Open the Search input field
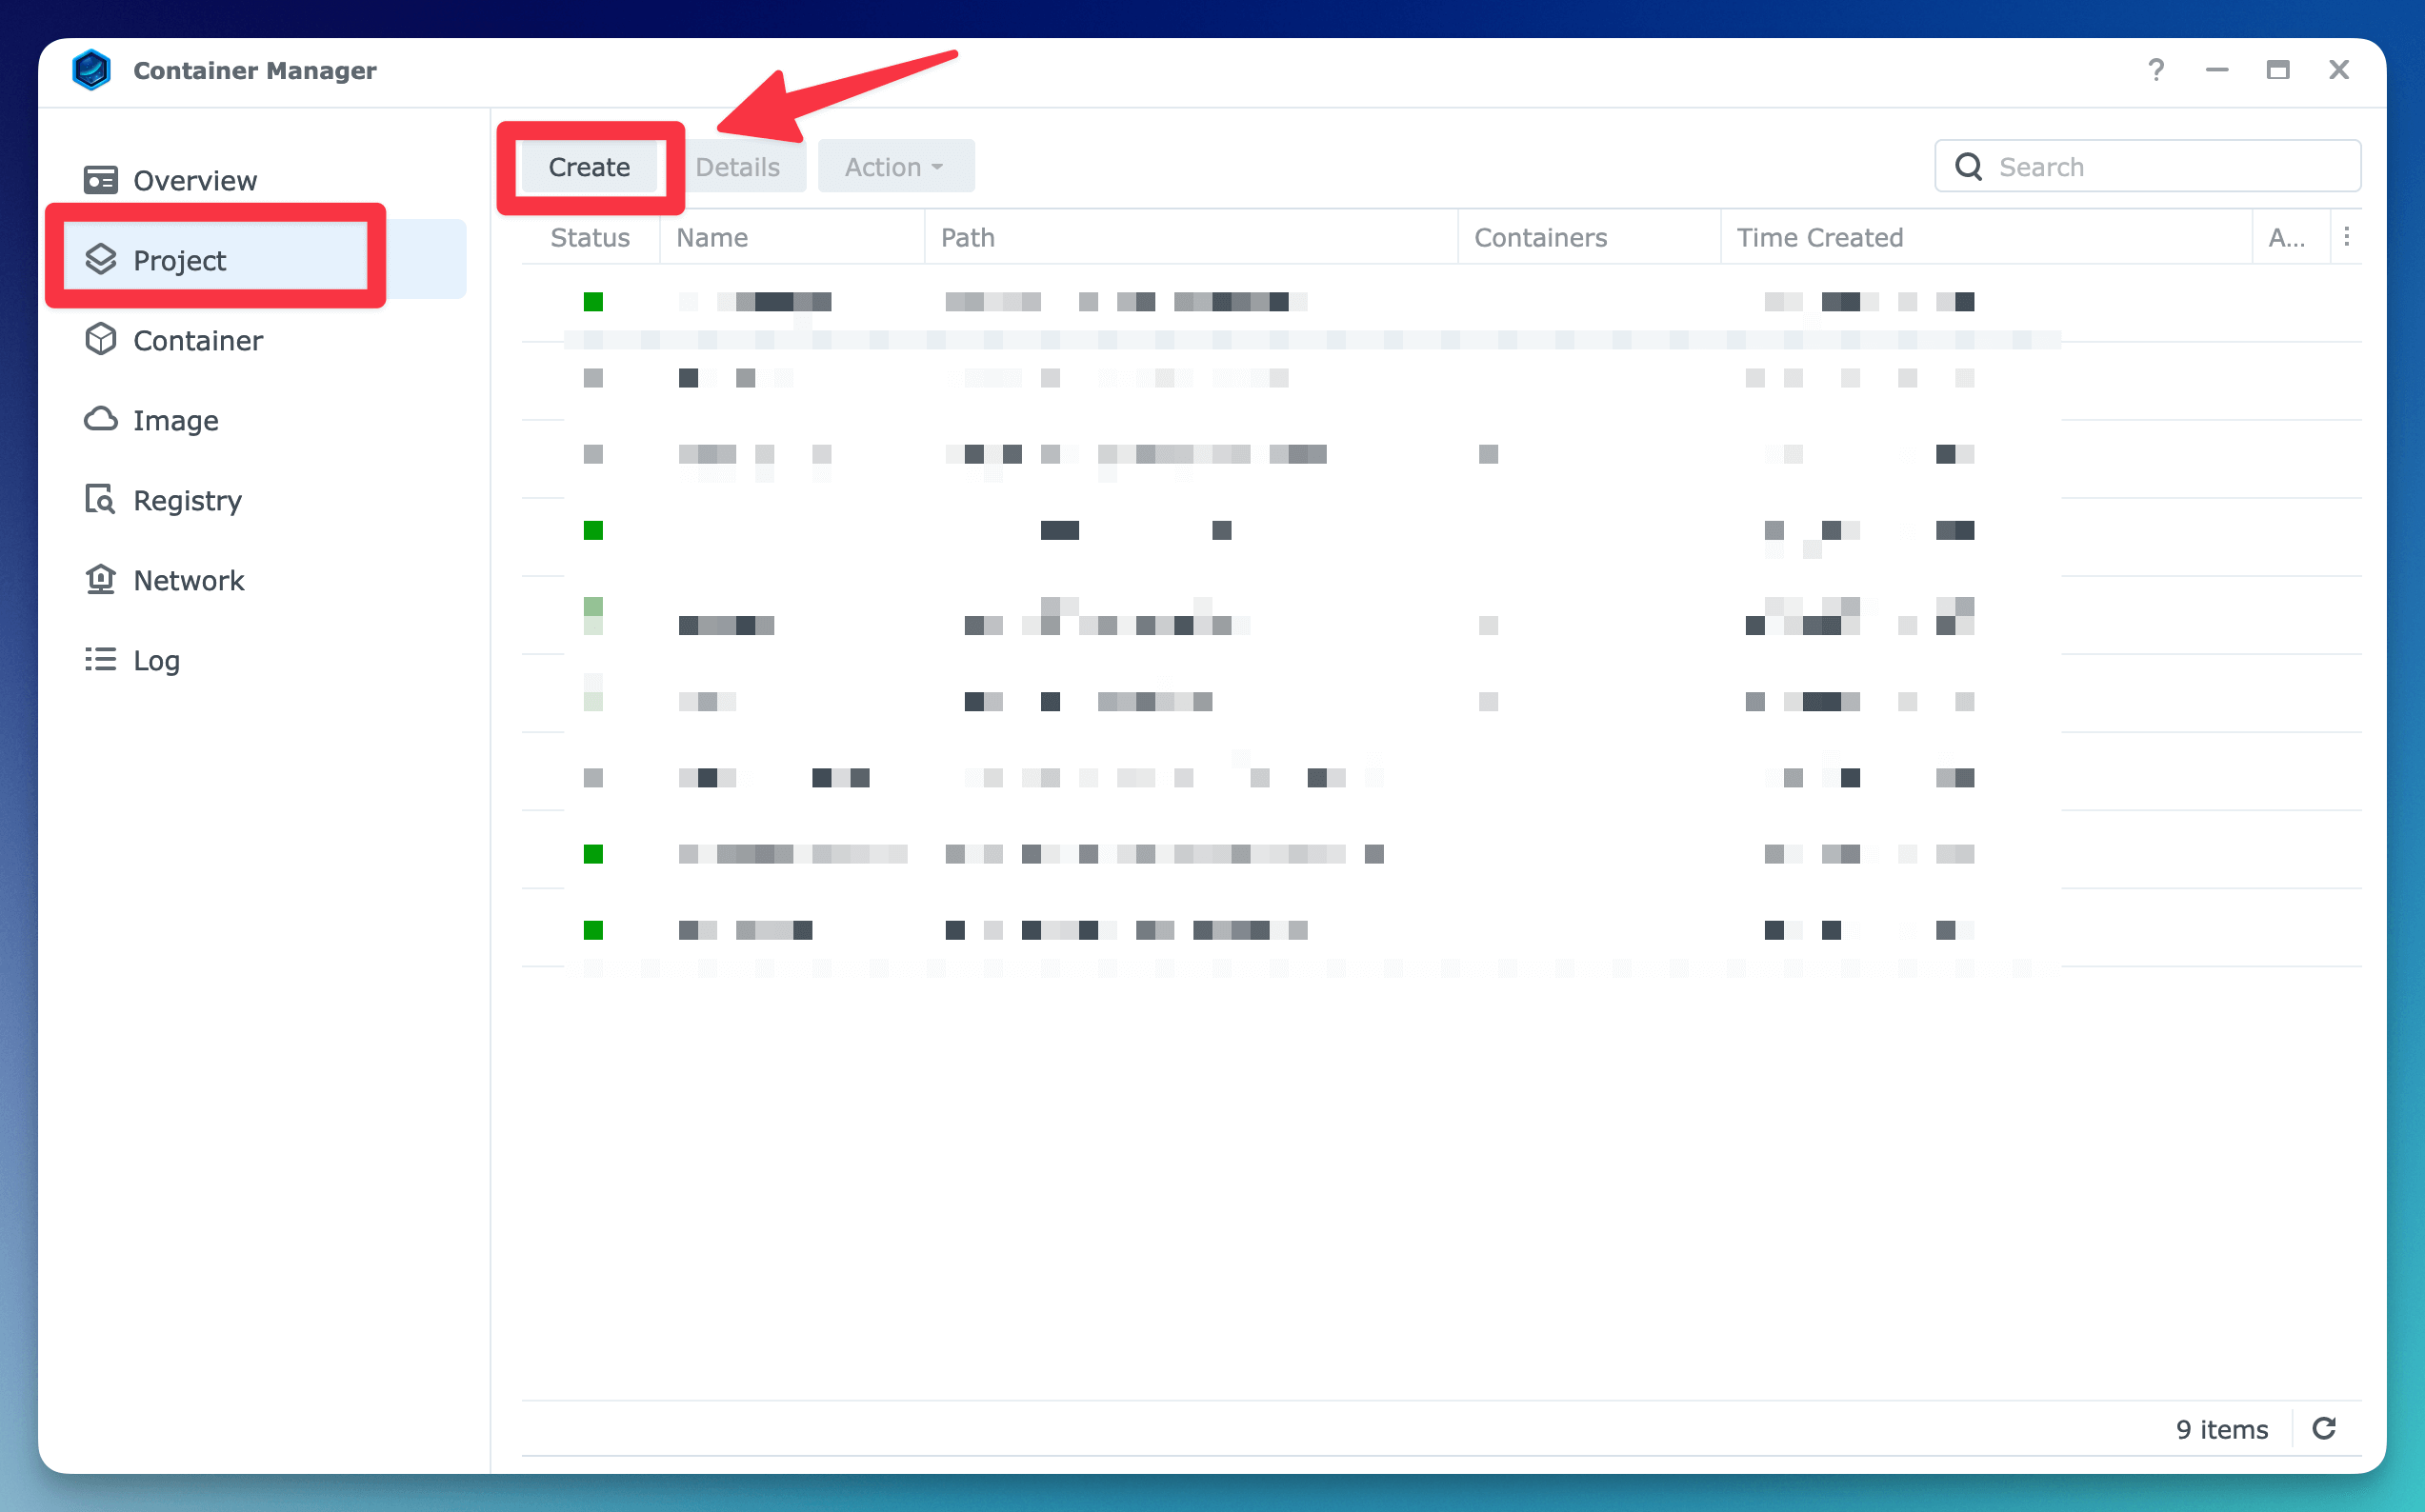 [2146, 168]
